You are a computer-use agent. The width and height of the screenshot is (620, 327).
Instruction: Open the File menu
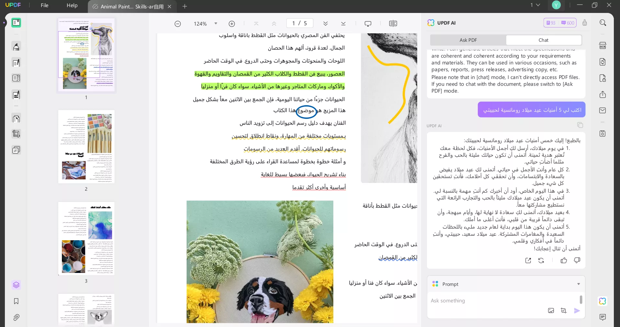click(44, 5)
